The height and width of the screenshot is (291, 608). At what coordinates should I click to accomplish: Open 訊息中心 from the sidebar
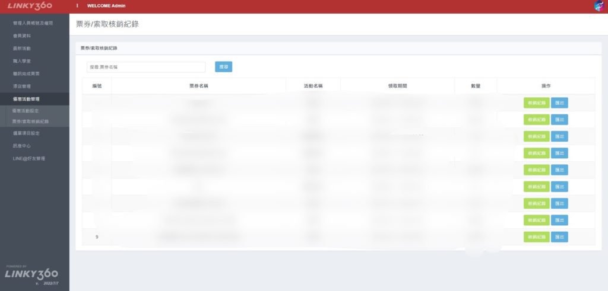click(22, 146)
